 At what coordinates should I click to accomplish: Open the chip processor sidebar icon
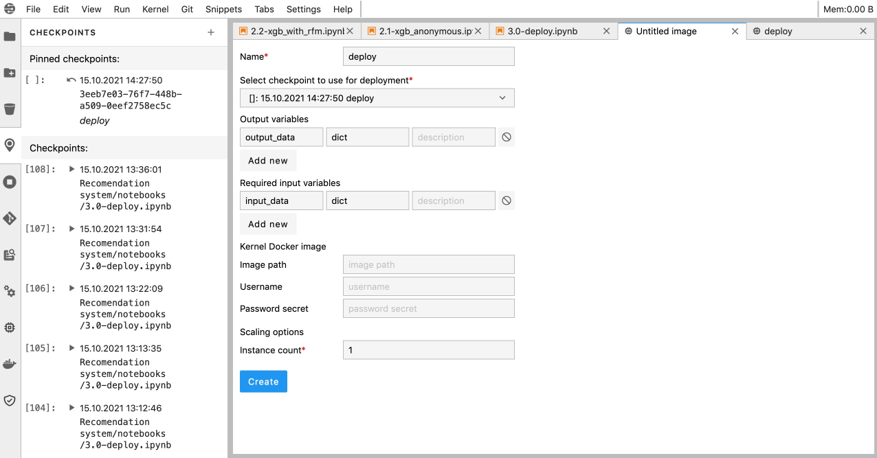point(10,328)
